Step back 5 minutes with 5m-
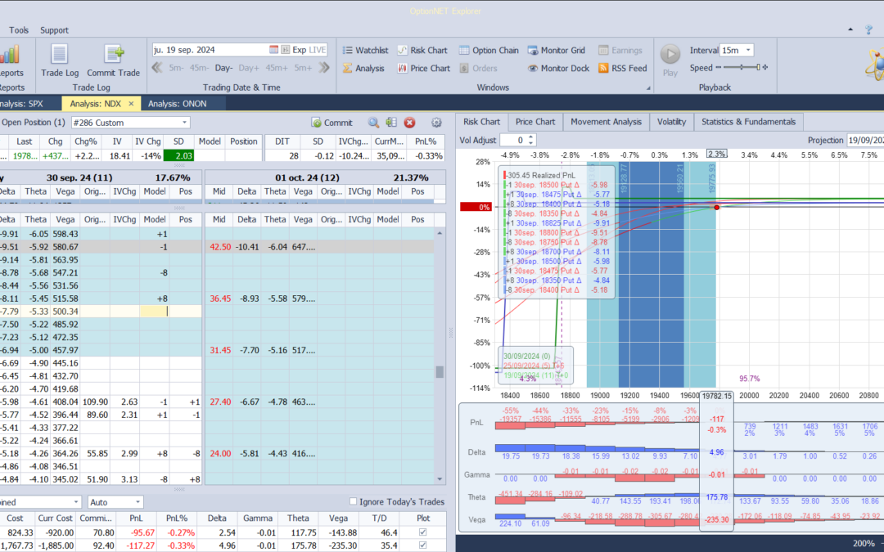Viewport: 884px width, 552px height. click(176, 68)
